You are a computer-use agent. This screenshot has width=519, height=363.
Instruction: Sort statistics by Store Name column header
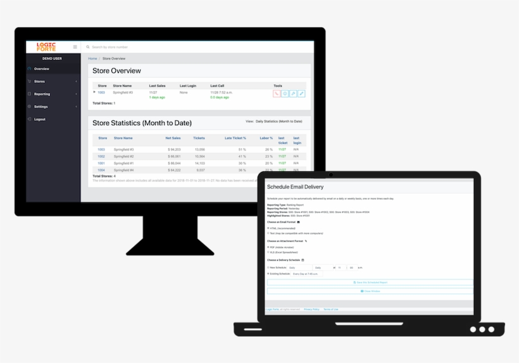[x=123, y=138]
